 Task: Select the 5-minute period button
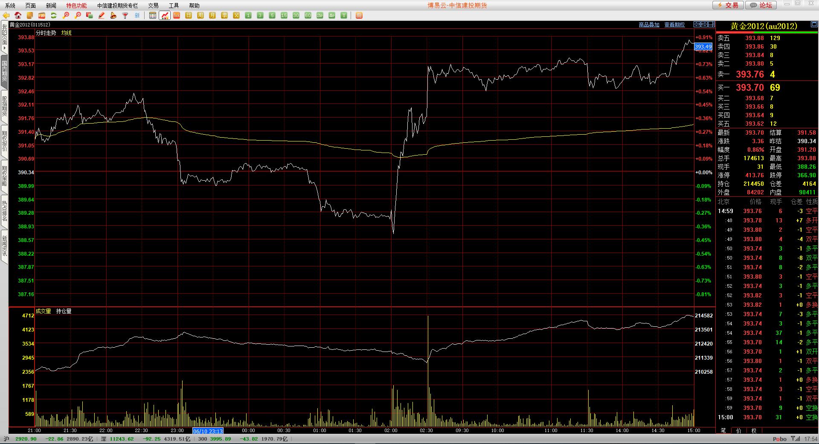pos(272,15)
